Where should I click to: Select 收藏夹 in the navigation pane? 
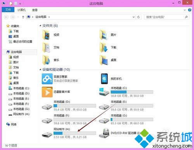13,26
